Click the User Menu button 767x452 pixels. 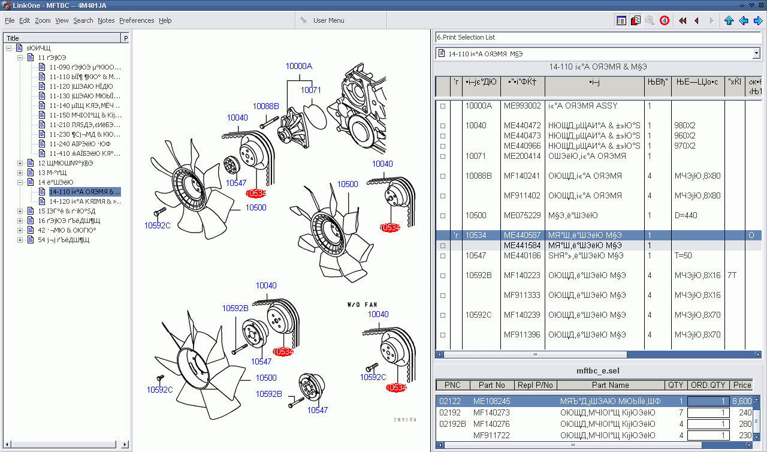328,20
